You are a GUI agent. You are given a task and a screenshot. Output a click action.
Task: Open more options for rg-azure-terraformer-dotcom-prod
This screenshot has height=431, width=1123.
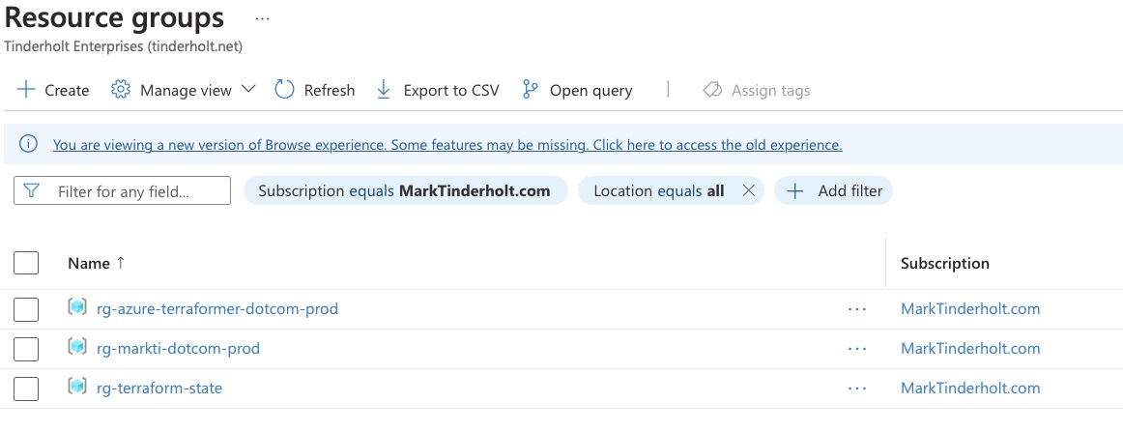coord(856,309)
